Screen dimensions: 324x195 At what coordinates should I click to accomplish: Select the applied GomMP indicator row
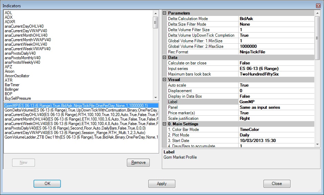[81, 106]
